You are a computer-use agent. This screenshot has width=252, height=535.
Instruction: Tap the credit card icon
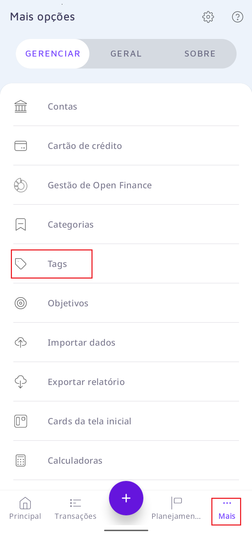(x=21, y=146)
